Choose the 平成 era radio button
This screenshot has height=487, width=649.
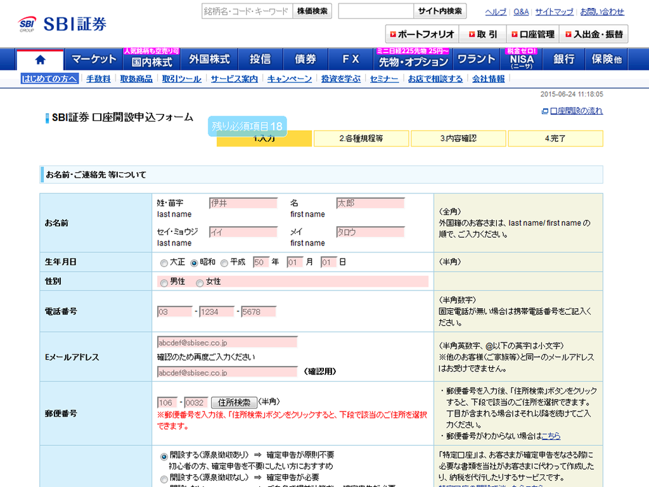pos(224,263)
